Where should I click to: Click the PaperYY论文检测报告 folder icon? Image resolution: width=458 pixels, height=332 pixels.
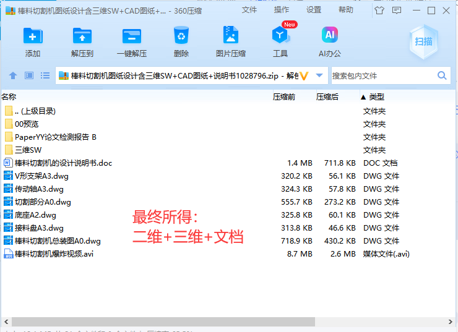9,137
